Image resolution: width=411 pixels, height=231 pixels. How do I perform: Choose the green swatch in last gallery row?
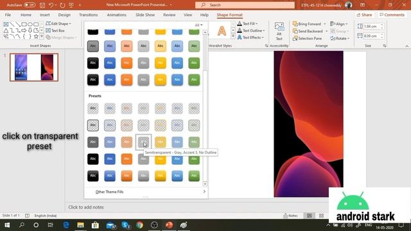click(x=194, y=176)
